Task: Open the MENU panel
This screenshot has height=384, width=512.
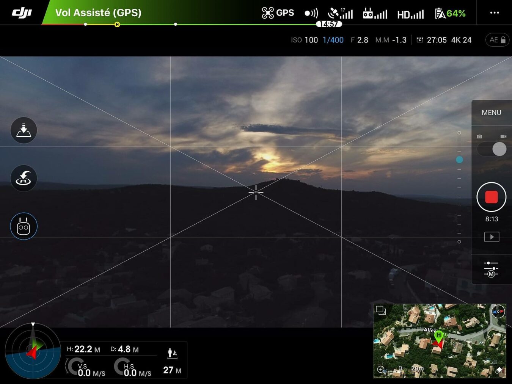Action: tap(491, 113)
